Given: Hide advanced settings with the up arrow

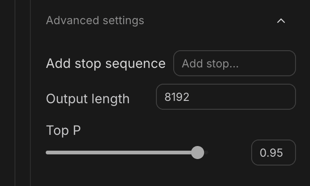Looking at the screenshot, I should coord(281,21).
